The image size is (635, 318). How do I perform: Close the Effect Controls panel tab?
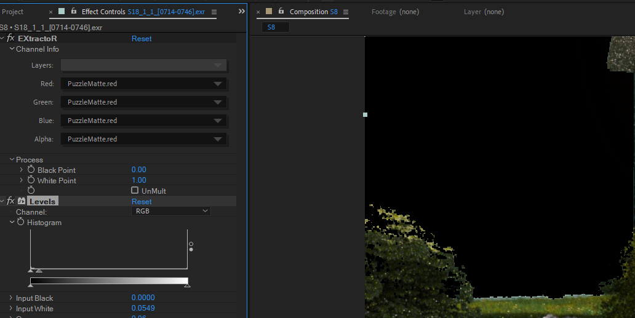coord(50,12)
